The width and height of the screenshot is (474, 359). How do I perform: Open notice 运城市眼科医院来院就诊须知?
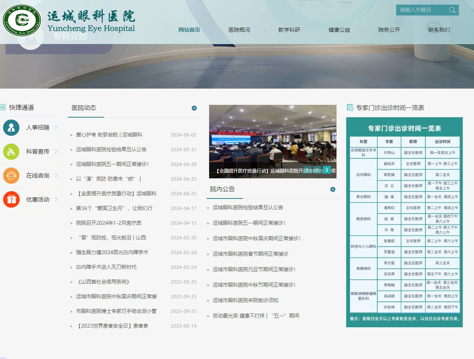(246, 301)
